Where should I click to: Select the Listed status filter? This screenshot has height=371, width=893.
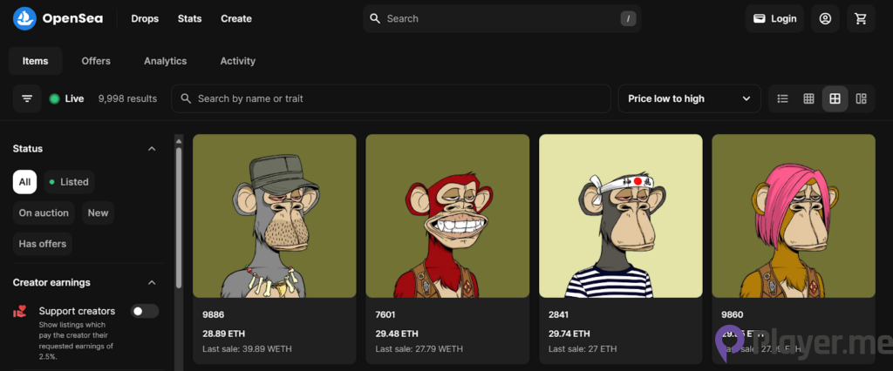[70, 182]
